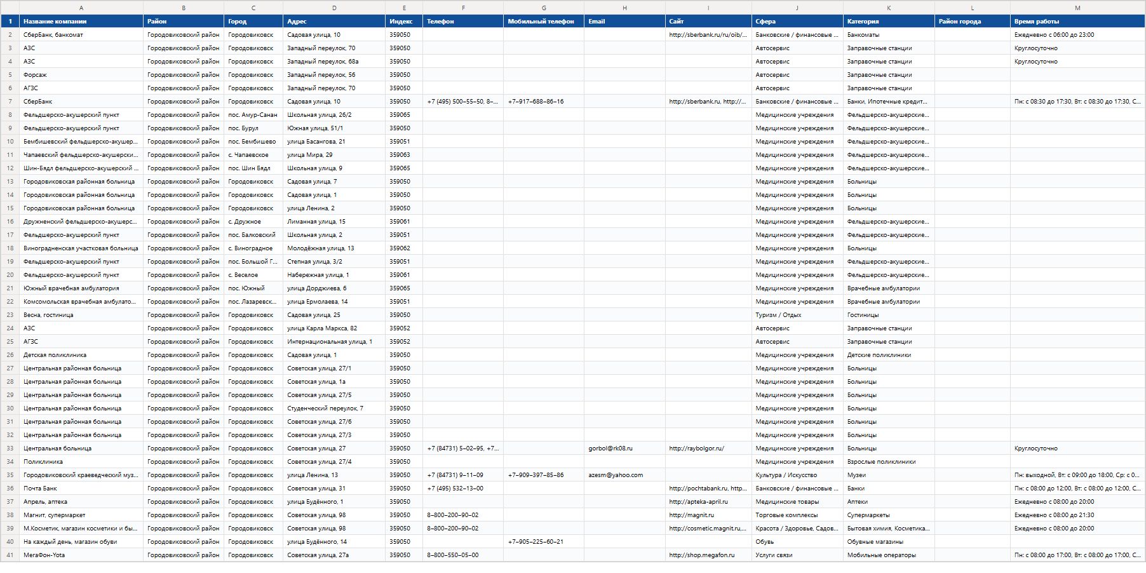Click the "Индекс" header cell
Viewport: 1146px width, 573px height.
(x=404, y=22)
